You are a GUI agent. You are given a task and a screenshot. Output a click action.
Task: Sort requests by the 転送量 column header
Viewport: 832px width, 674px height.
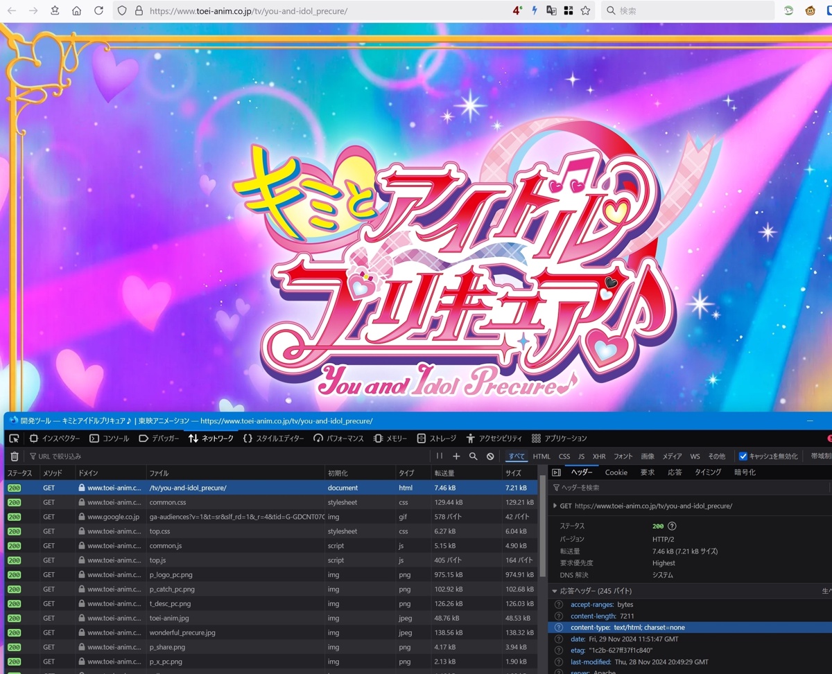[x=466, y=473]
